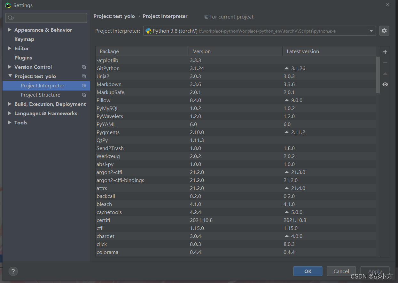Select the QtPy package row
Screen dimensions: 398x283
tap(236, 140)
